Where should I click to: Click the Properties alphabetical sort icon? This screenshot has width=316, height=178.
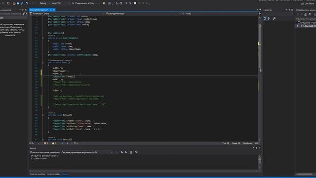pos(269,19)
